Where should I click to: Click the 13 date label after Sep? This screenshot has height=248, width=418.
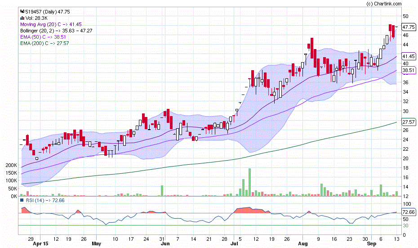(x=397, y=239)
